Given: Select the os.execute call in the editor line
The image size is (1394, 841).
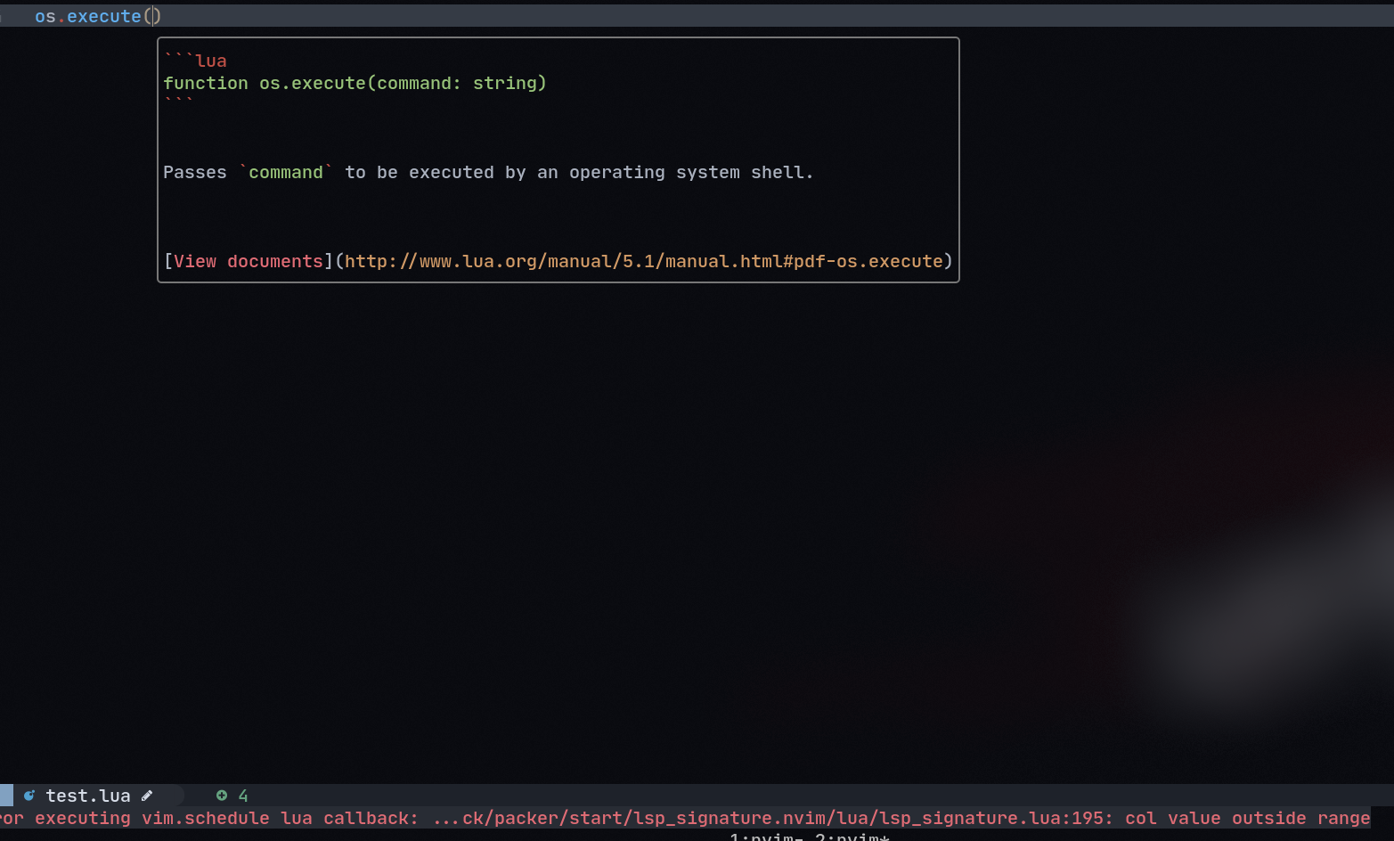Looking at the screenshot, I should 88,16.
